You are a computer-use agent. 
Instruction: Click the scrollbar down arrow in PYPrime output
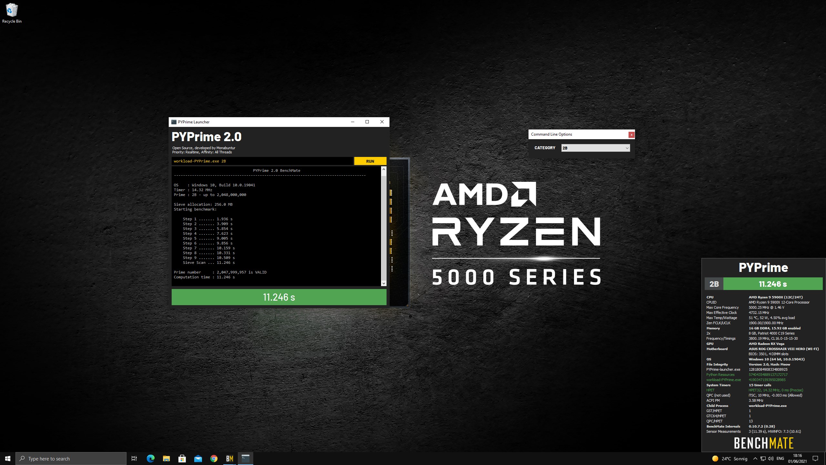384,283
